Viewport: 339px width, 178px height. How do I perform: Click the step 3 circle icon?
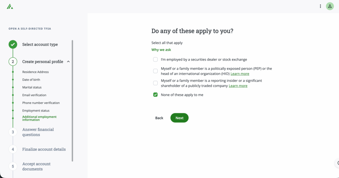click(13, 132)
